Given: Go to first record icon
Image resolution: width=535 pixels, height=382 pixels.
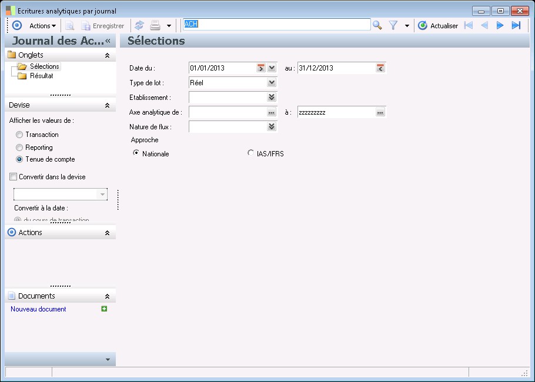Looking at the screenshot, I should [469, 25].
